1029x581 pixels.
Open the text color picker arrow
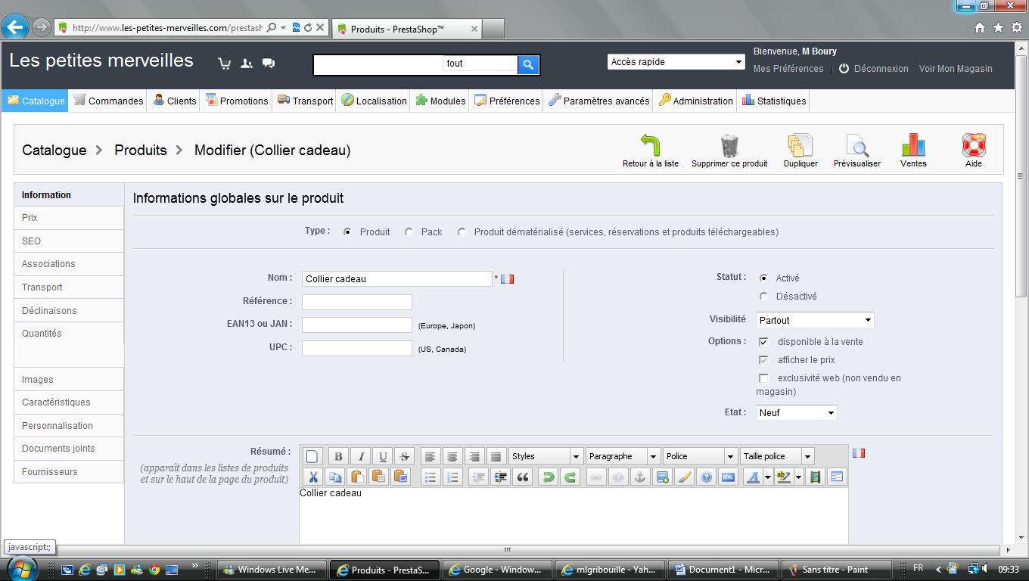click(x=768, y=477)
